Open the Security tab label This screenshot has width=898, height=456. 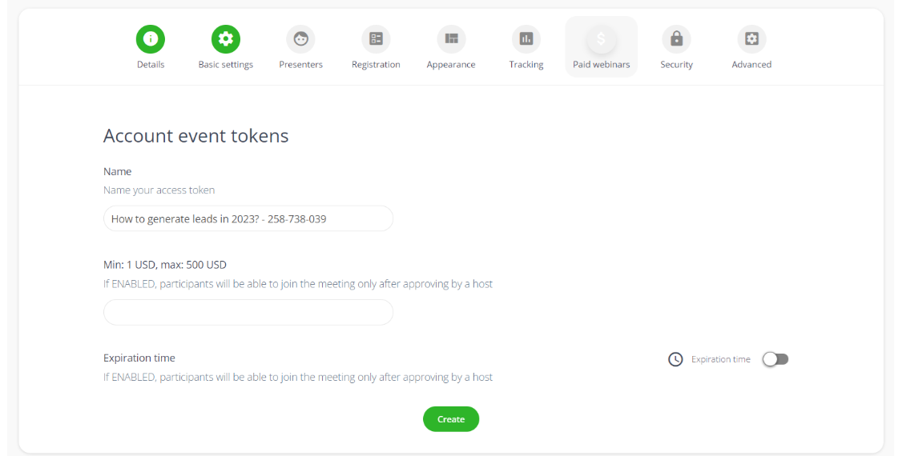[676, 65]
